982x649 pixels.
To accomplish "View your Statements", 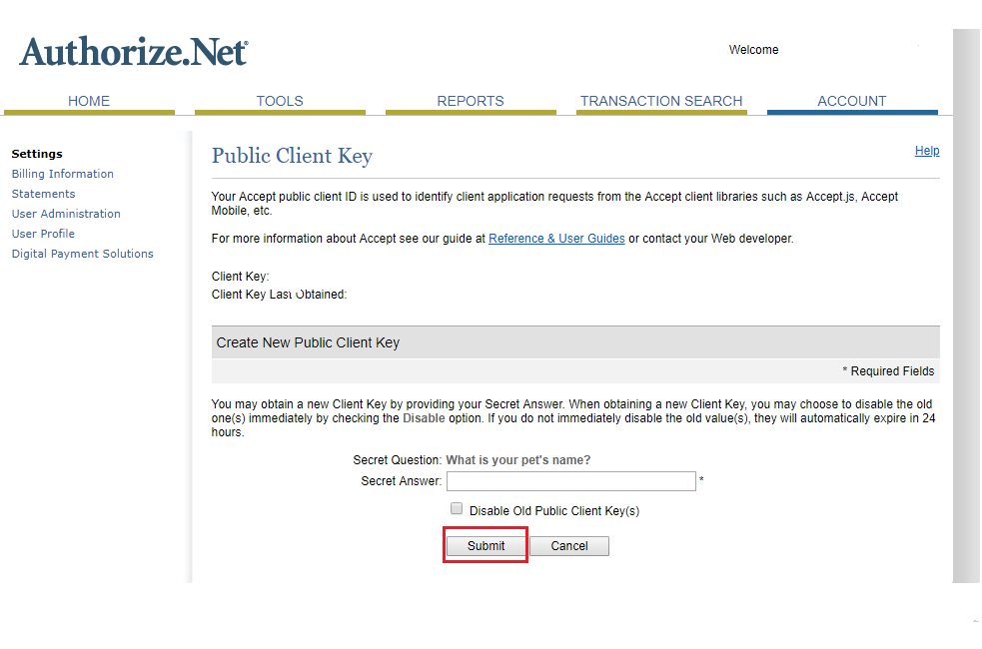I will [43, 193].
